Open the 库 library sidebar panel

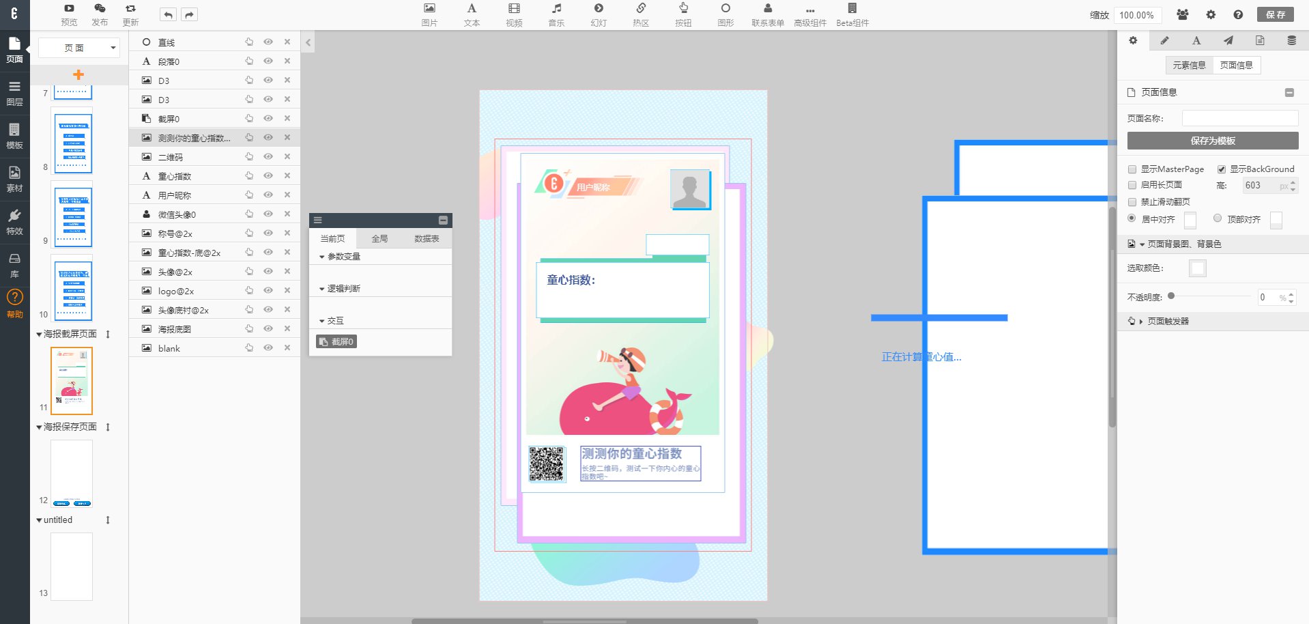(x=14, y=266)
